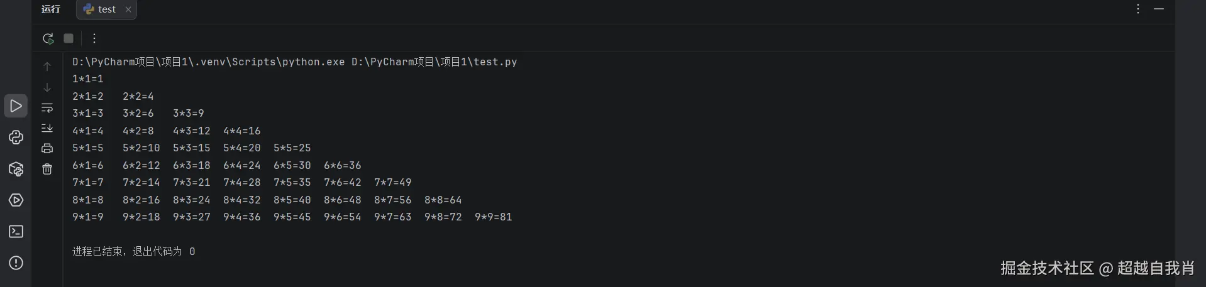Open the Problems tool window
The width and height of the screenshot is (1206, 287).
click(x=16, y=263)
